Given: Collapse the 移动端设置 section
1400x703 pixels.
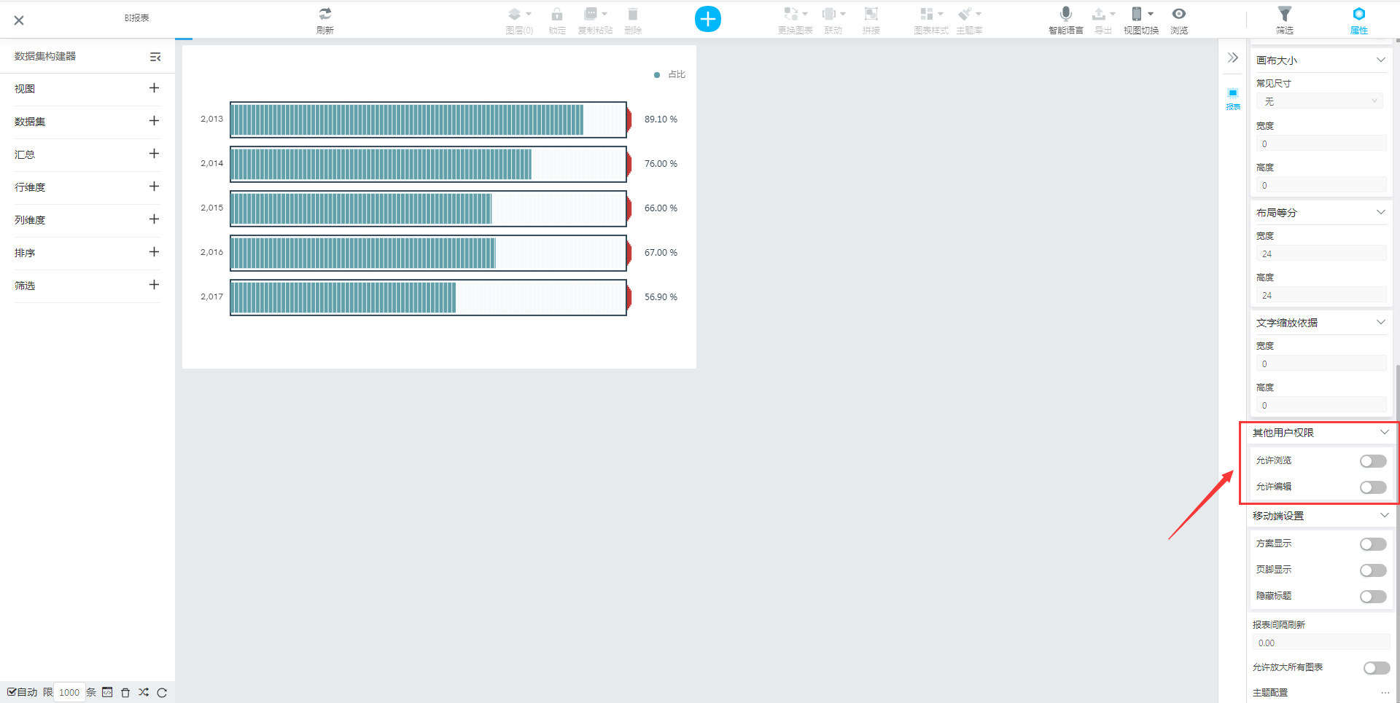Looking at the screenshot, I should point(1384,515).
